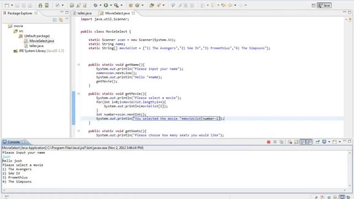The width and height of the screenshot is (354, 199).
Task: Open the External Tools dropdown arrow
Action: (x=122, y=5)
